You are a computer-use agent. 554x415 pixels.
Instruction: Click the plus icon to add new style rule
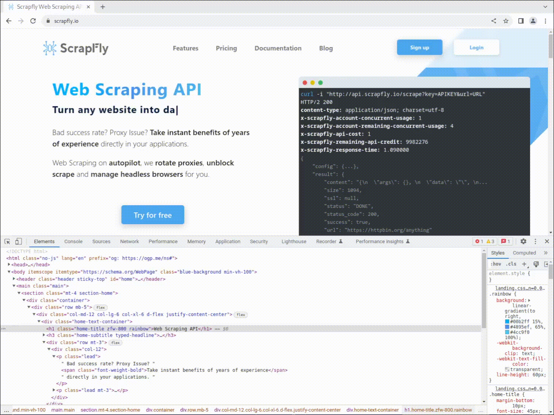point(524,264)
